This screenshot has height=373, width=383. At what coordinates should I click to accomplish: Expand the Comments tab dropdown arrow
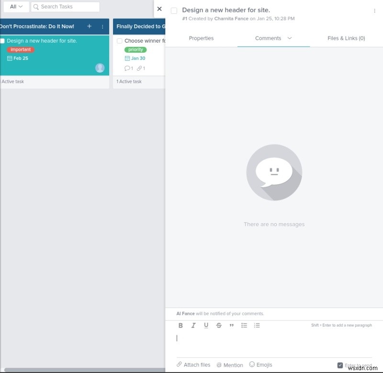pos(290,38)
